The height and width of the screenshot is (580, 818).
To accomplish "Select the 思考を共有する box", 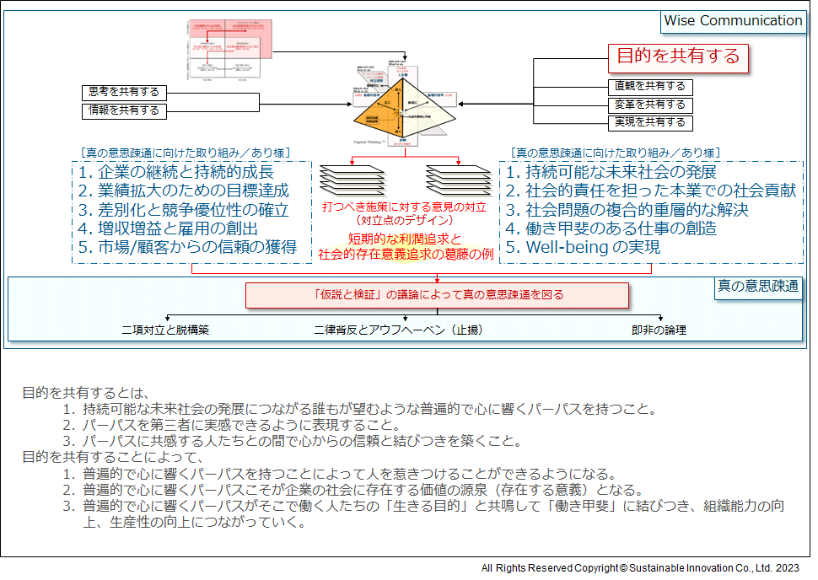I will 124,92.
